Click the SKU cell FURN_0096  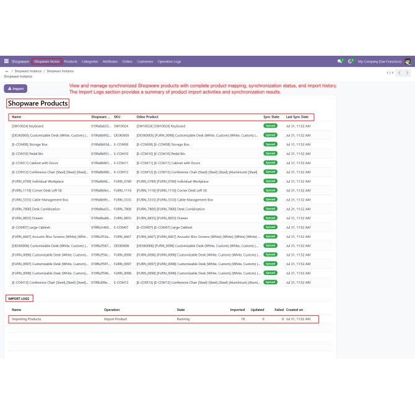coord(123,255)
